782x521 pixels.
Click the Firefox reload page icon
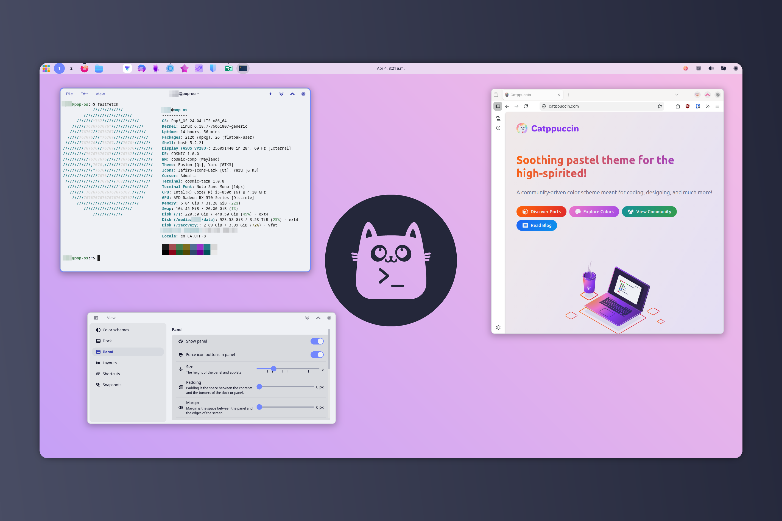pos(526,106)
